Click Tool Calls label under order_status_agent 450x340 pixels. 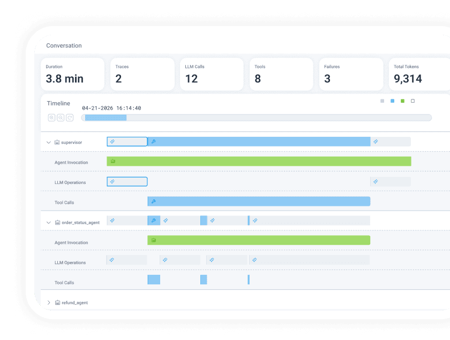click(x=64, y=283)
